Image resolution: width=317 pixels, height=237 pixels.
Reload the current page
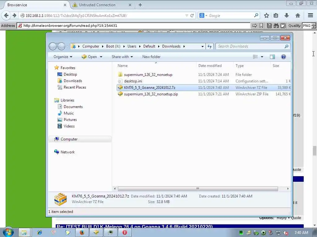192,15
